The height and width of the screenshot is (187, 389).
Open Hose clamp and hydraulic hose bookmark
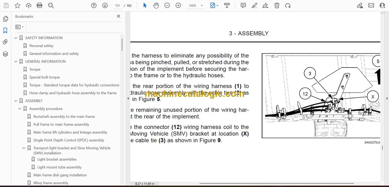(x=73, y=93)
